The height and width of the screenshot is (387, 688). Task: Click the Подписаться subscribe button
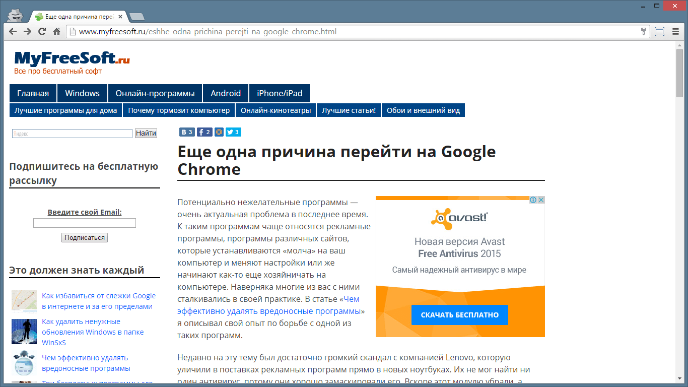click(x=85, y=237)
